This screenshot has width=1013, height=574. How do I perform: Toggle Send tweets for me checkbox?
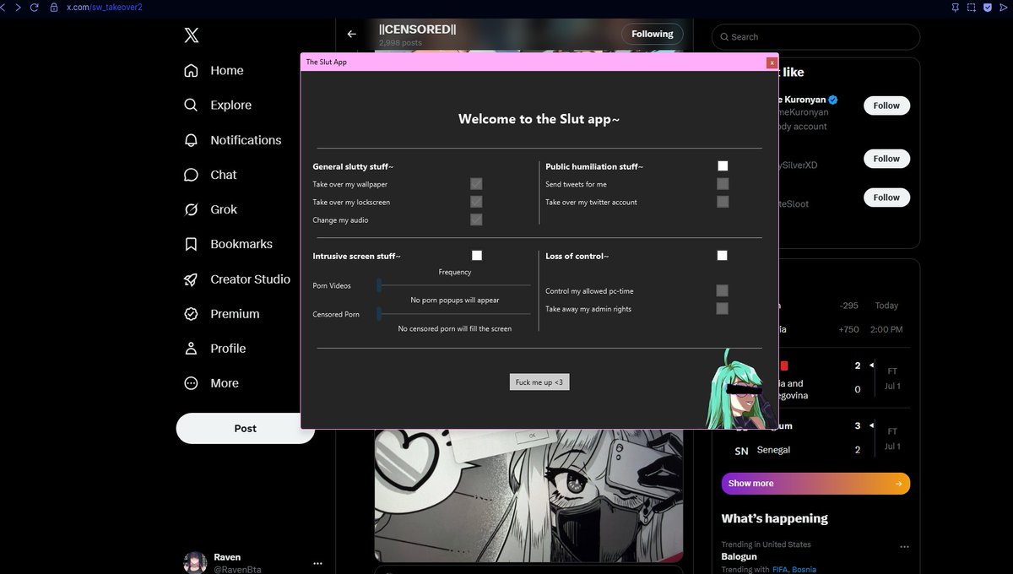pos(723,183)
